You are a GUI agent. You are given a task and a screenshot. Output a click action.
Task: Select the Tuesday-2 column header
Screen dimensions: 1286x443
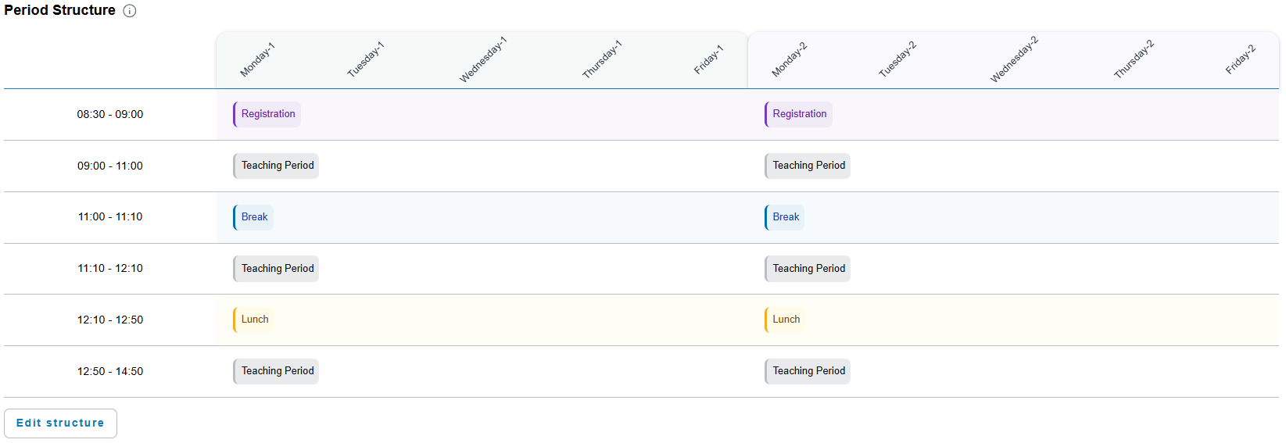pyautogui.click(x=897, y=59)
